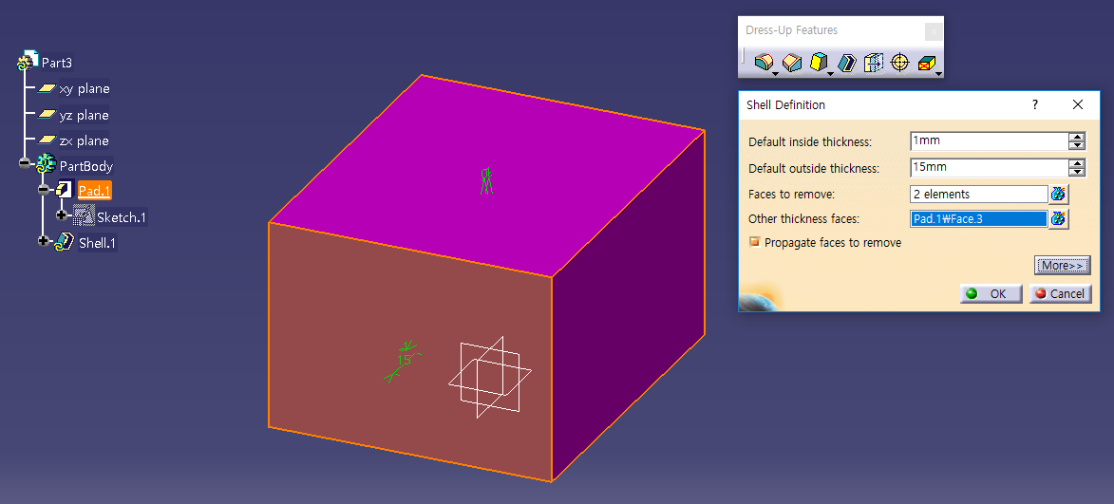Select yz plane in the tree

point(84,115)
